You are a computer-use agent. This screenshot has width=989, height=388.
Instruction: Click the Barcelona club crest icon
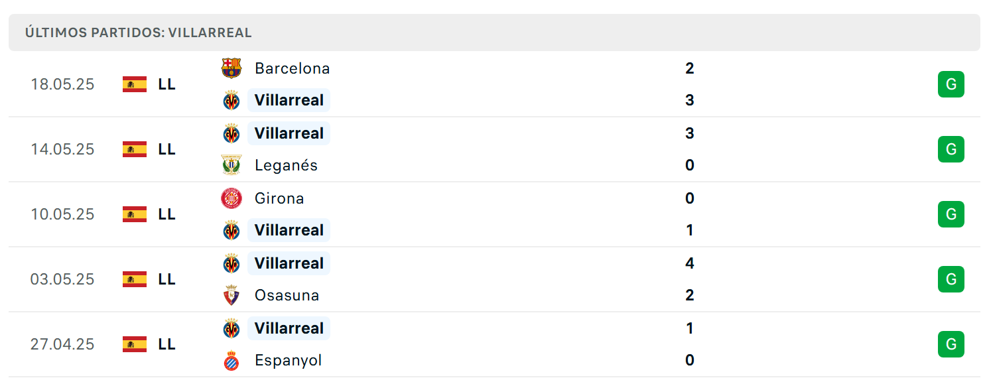(231, 68)
